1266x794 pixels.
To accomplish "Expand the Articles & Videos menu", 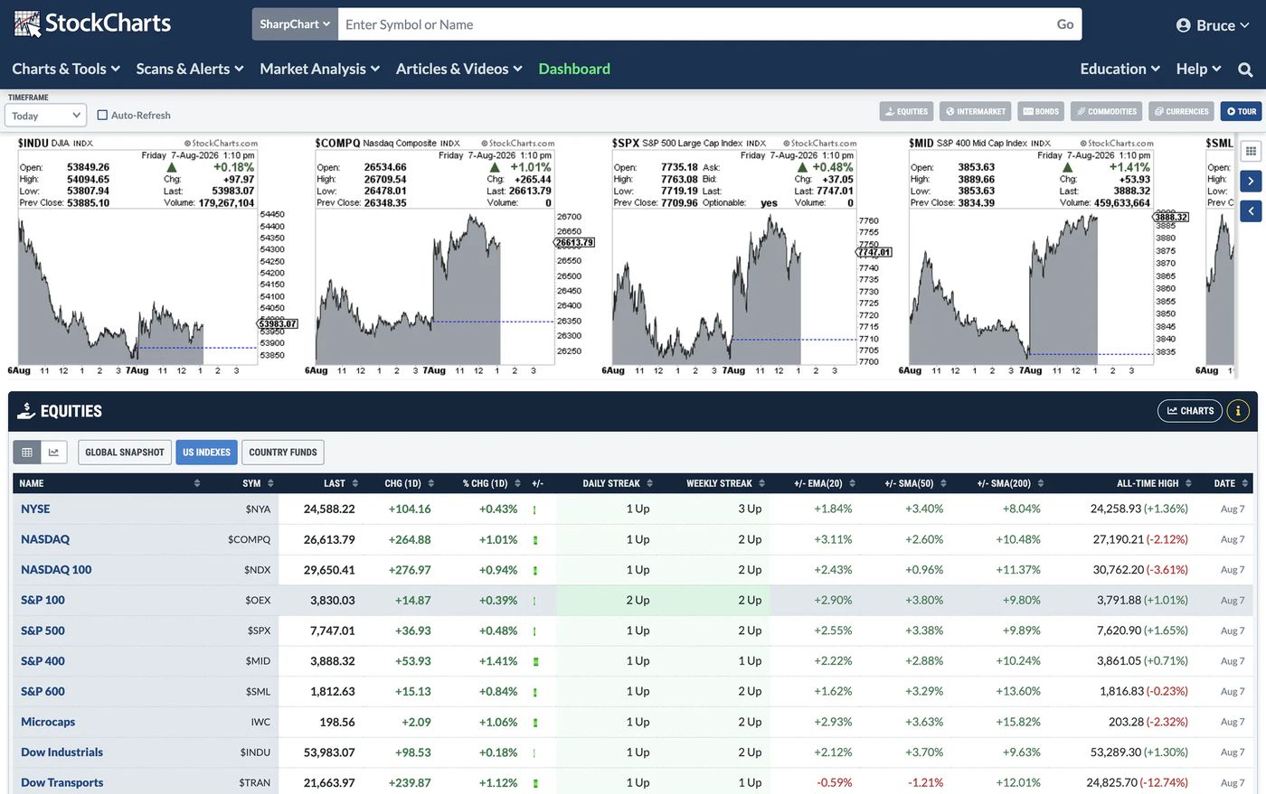I will (x=459, y=69).
